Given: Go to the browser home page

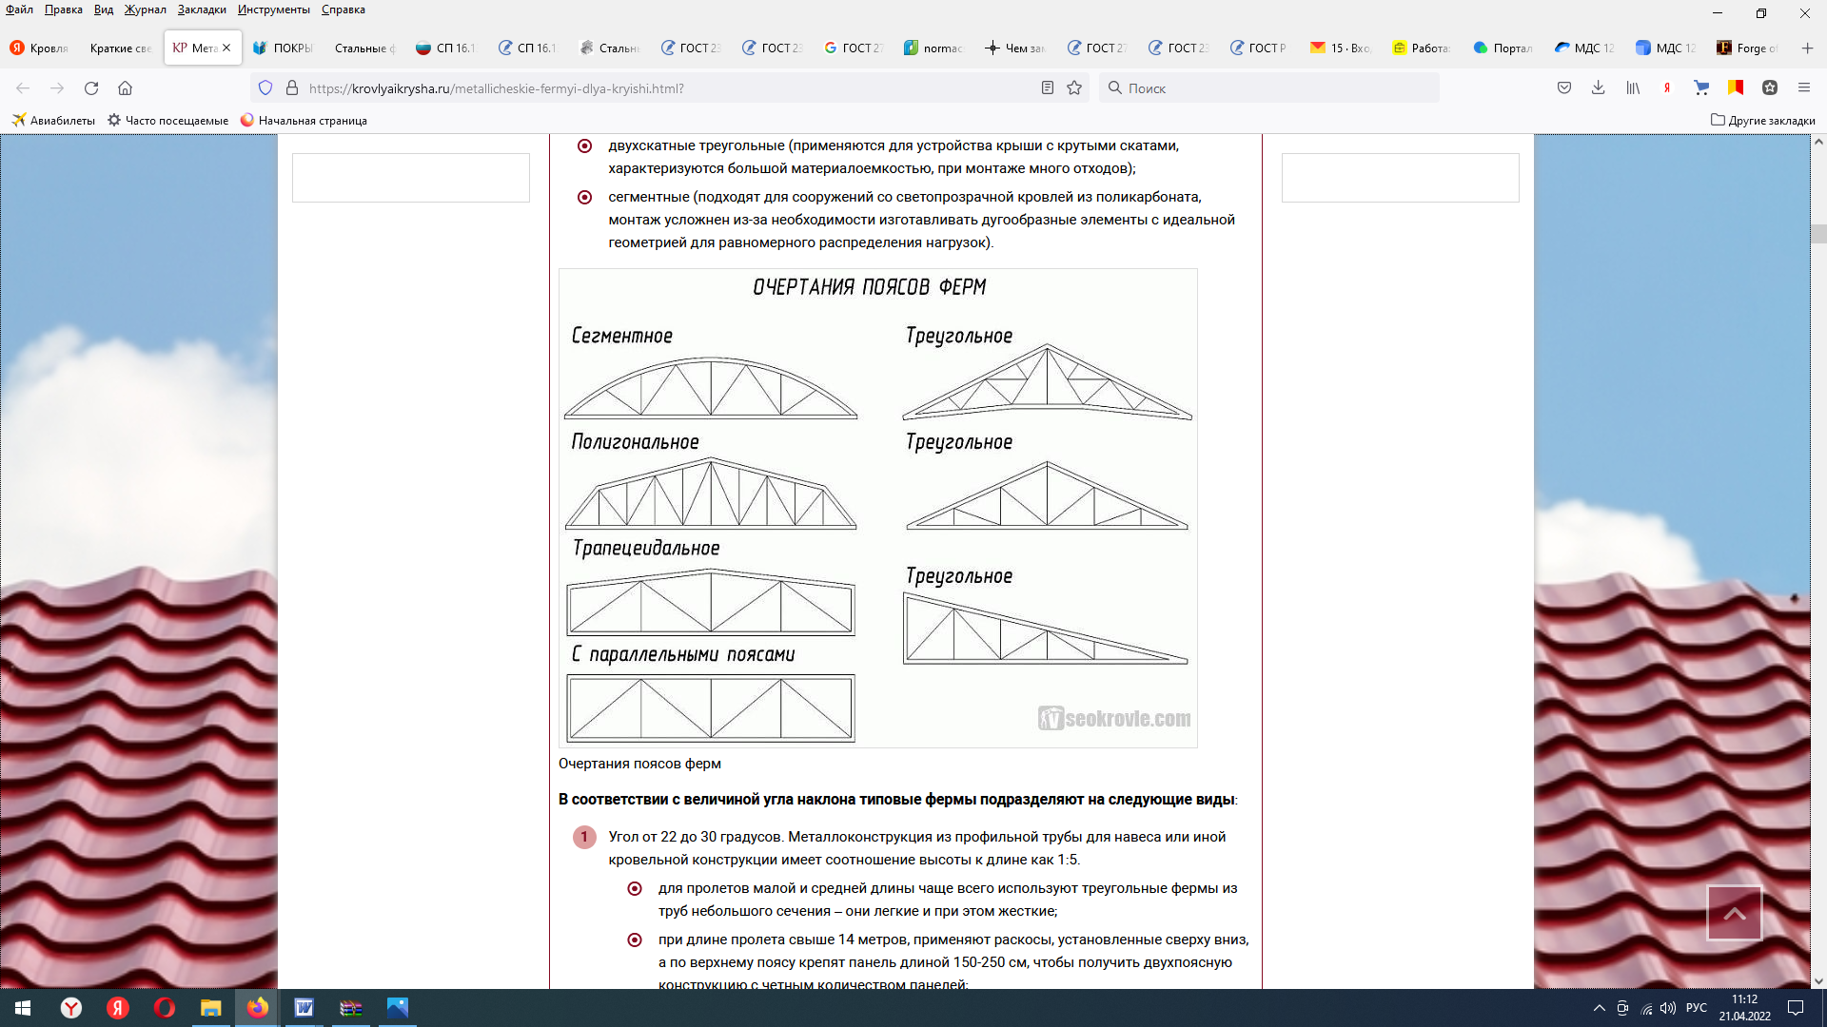Looking at the screenshot, I should (x=125, y=87).
